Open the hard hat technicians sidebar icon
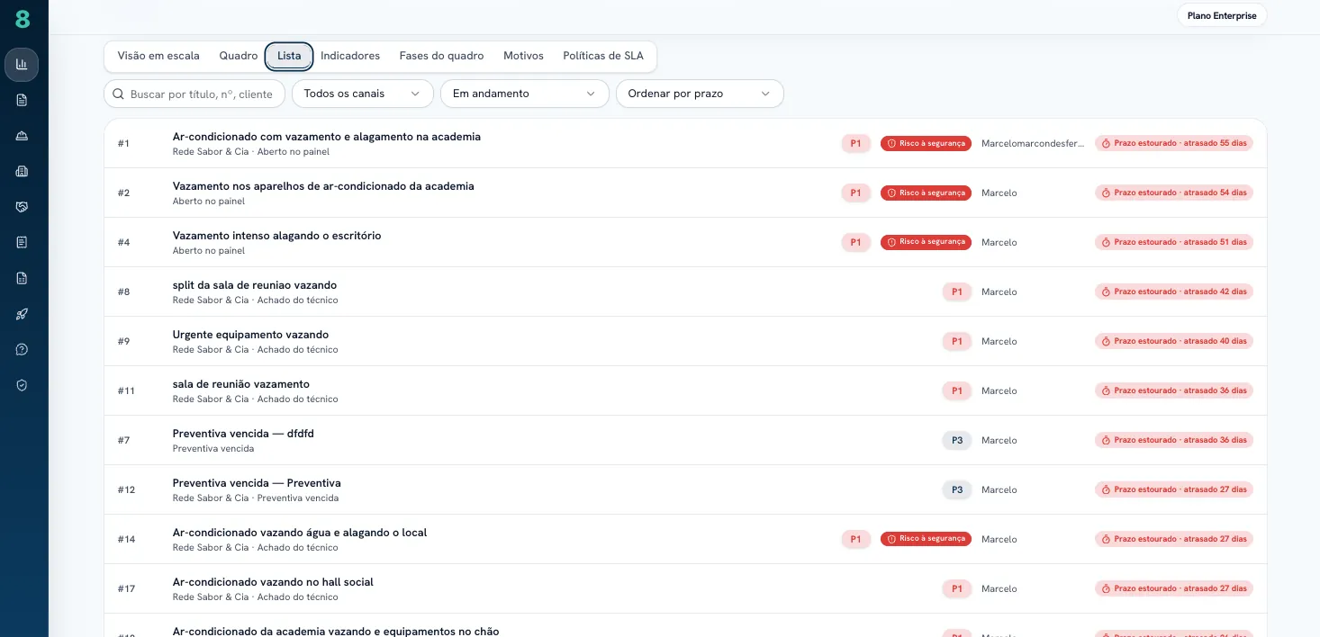The image size is (1320, 637). tap(22, 136)
